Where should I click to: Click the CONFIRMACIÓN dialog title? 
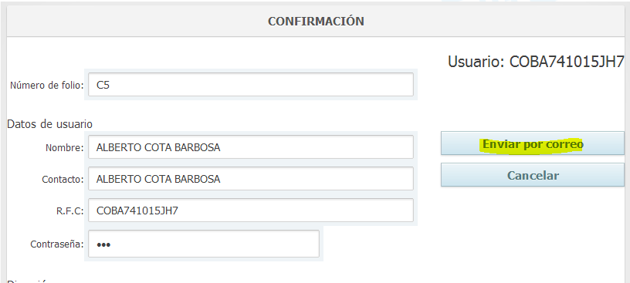pyautogui.click(x=317, y=22)
